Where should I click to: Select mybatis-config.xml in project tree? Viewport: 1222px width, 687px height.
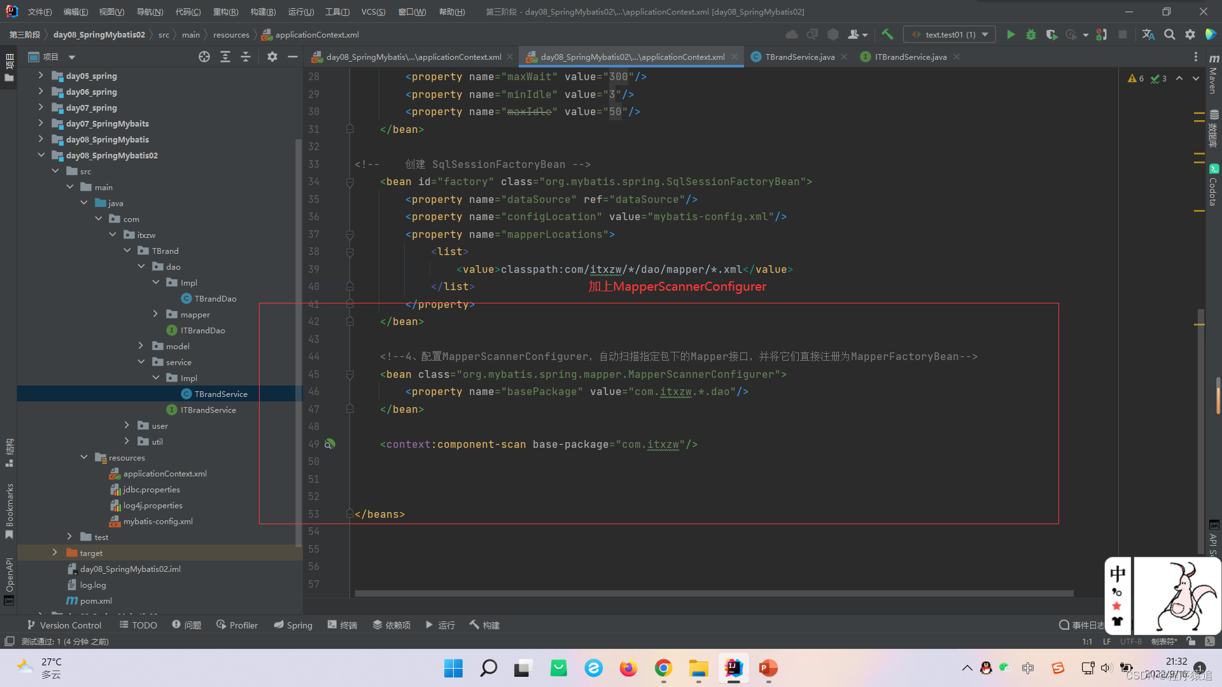point(158,522)
